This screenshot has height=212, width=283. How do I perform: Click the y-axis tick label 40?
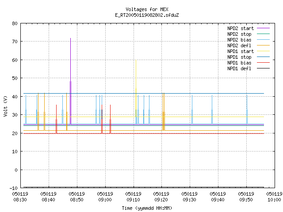click(15, 97)
